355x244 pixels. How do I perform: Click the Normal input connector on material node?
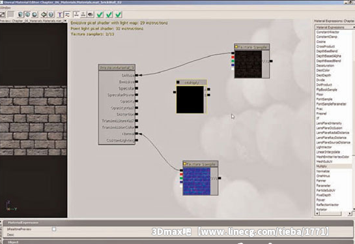point(137,134)
